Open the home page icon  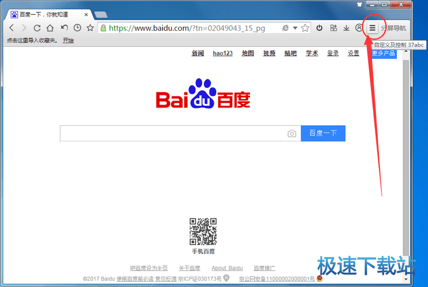50,28
